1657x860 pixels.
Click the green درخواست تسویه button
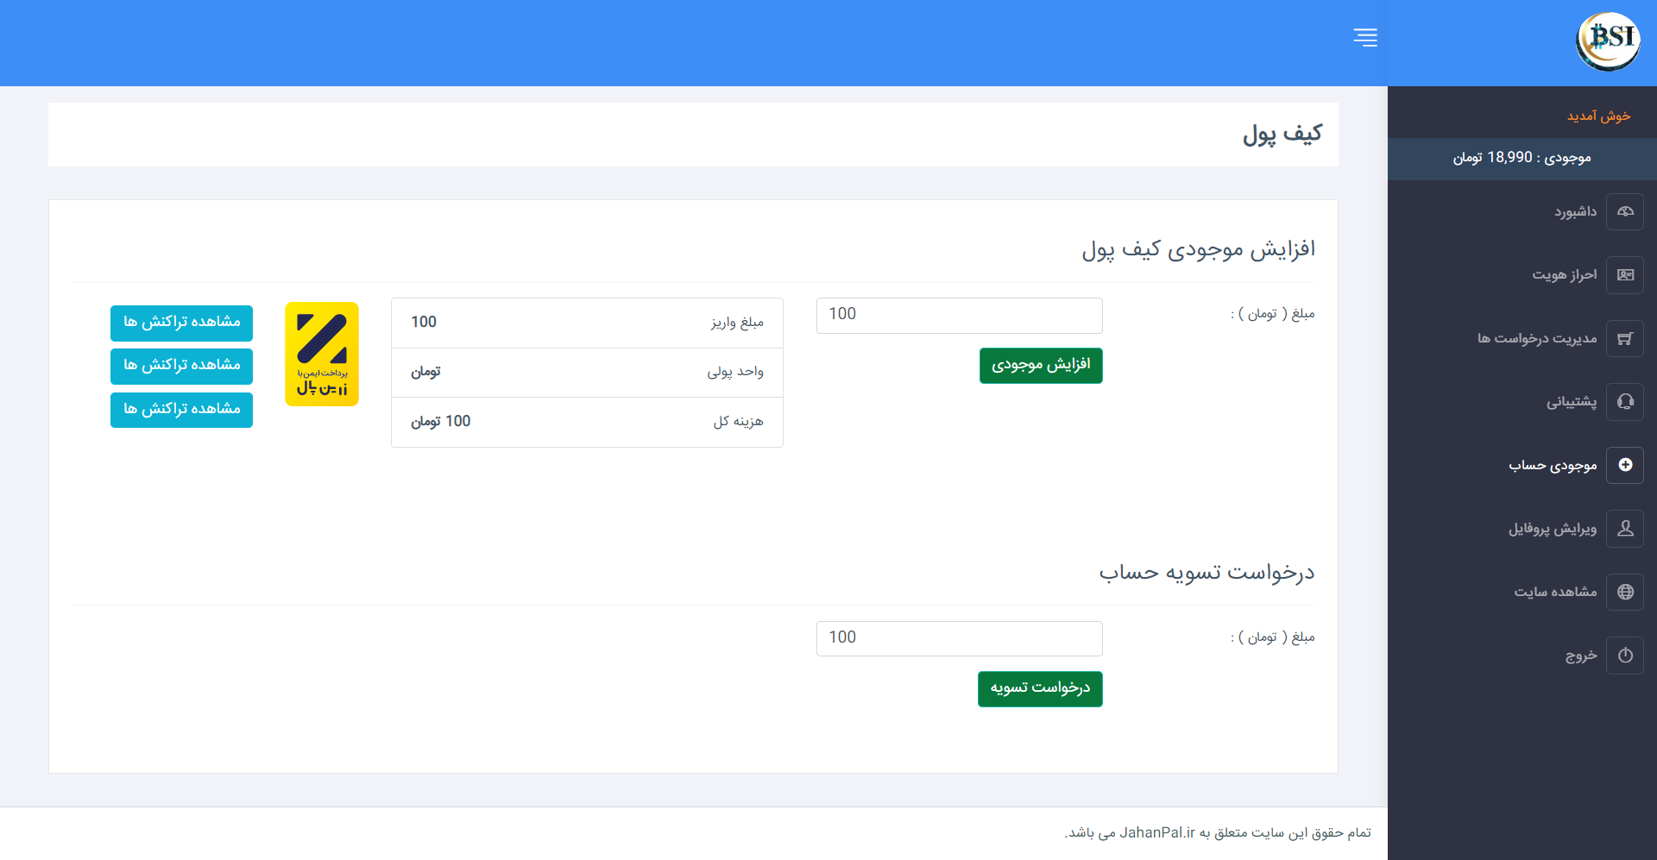(x=1040, y=689)
